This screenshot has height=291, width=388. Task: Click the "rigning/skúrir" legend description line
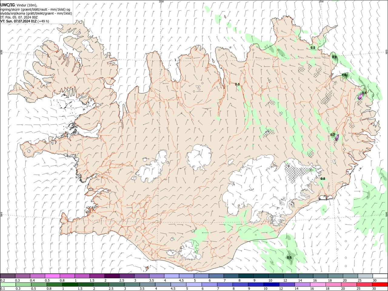tap(35, 9)
